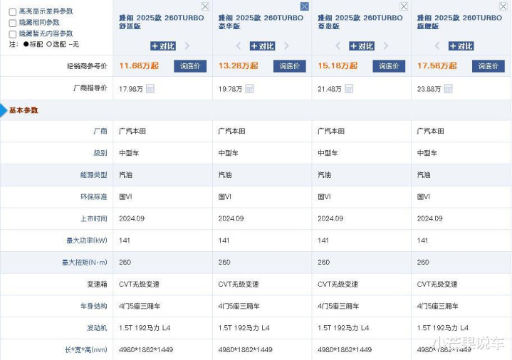Move 豪华版 column left with arrow
This screenshot has height=360, width=512.
(x=239, y=46)
